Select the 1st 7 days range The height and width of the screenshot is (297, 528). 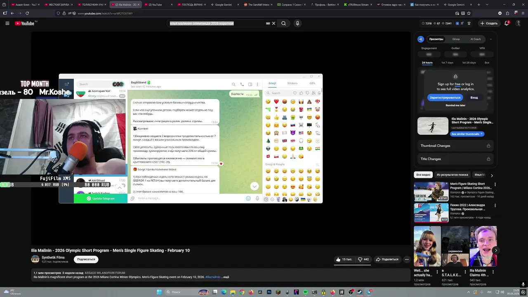point(447,63)
